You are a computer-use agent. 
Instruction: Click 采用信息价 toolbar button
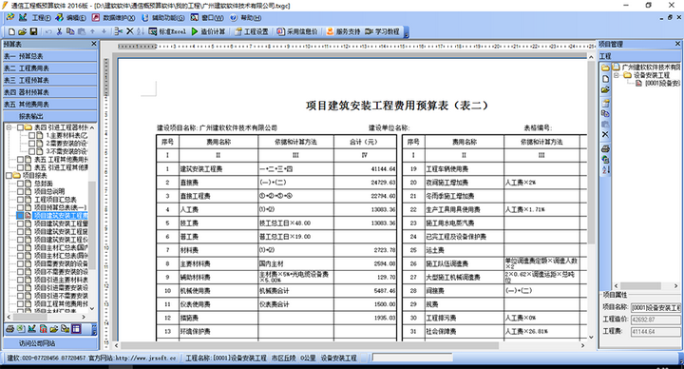click(297, 31)
